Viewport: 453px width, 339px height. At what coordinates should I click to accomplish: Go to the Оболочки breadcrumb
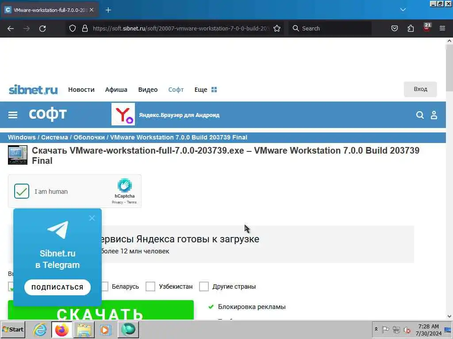[x=89, y=137]
